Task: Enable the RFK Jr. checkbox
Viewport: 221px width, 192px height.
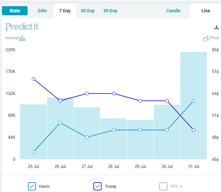Action: tap(163, 186)
